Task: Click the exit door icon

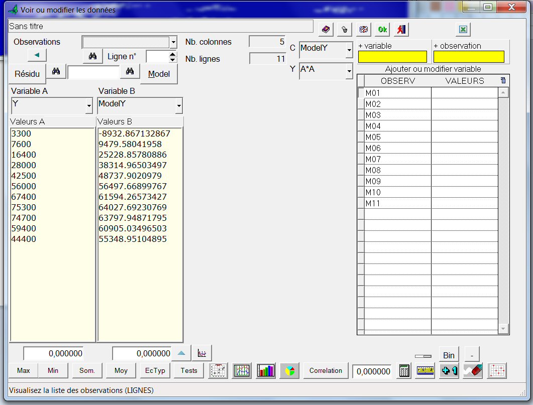Action: [400, 30]
